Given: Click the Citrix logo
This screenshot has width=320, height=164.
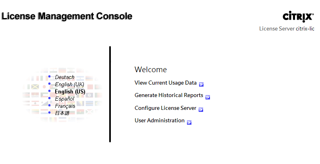Looking at the screenshot, I should pos(298,16).
